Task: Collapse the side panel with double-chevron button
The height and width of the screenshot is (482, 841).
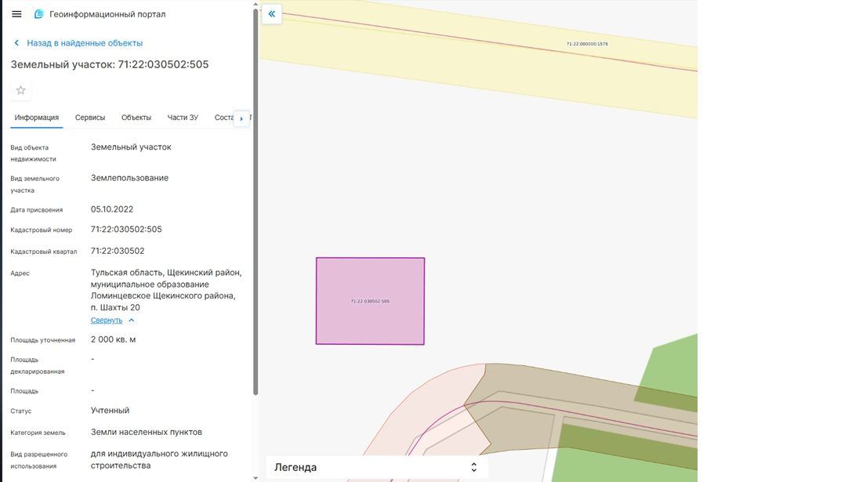Action: point(272,14)
